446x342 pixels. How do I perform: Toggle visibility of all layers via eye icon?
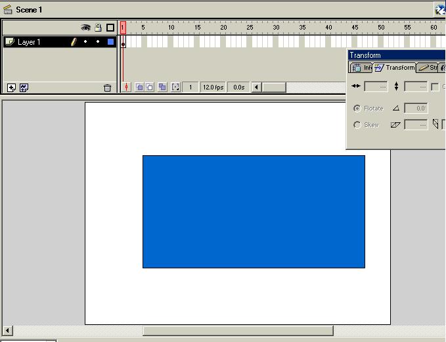pos(85,28)
